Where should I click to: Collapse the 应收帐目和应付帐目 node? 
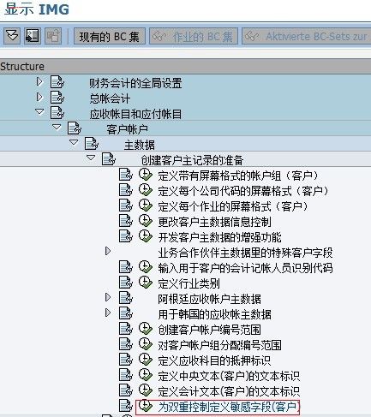[x=39, y=112]
